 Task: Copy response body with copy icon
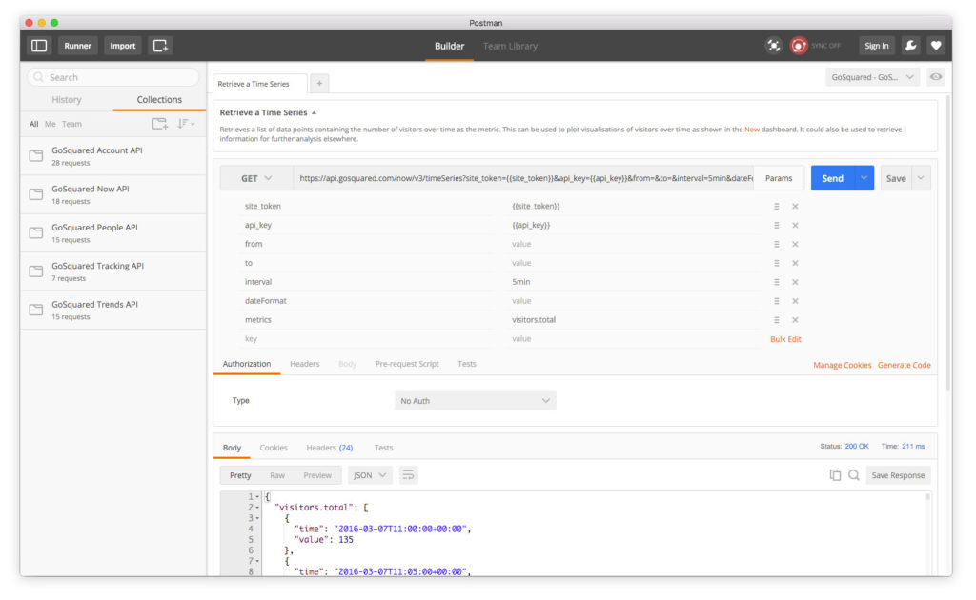click(835, 475)
